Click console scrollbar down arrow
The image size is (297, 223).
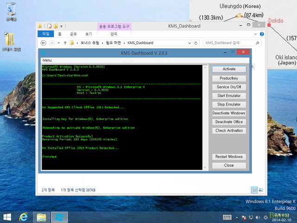(x=205, y=167)
